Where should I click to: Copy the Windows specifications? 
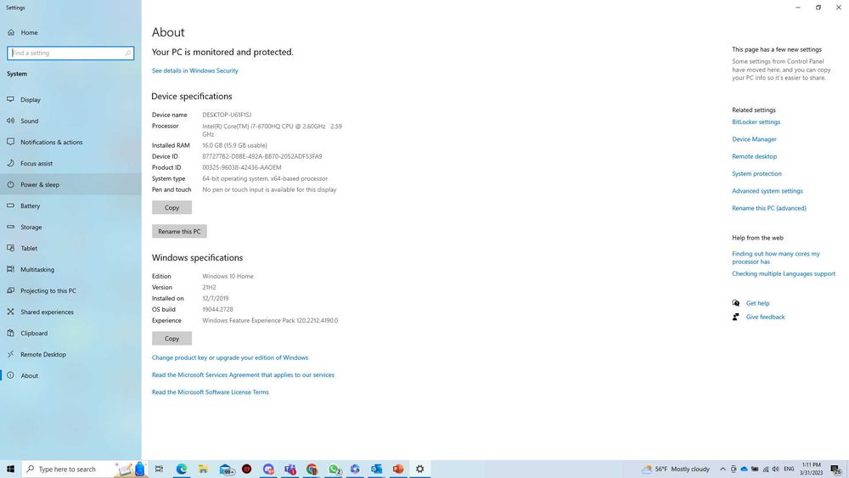[x=171, y=338]
